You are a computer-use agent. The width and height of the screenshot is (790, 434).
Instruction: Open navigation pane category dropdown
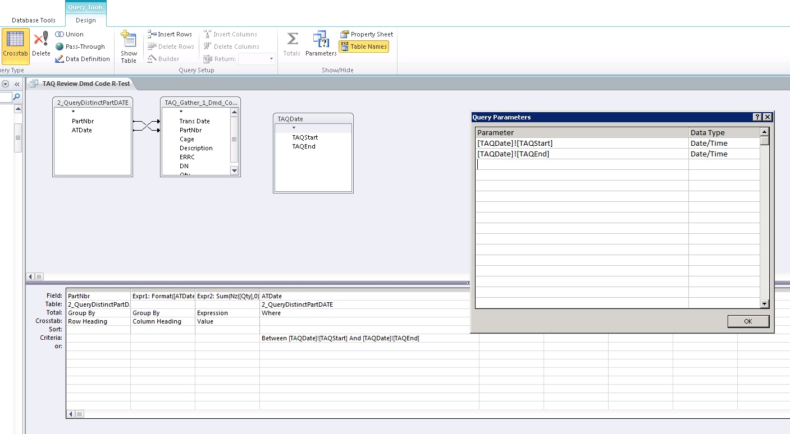(5, 84)
